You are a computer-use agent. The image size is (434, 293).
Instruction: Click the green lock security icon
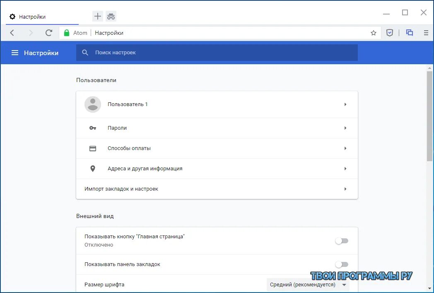click(66, 33)
